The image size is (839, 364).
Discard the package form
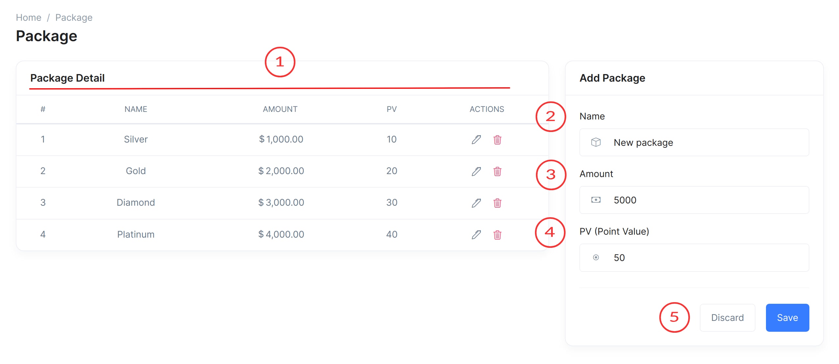[727, 318]
